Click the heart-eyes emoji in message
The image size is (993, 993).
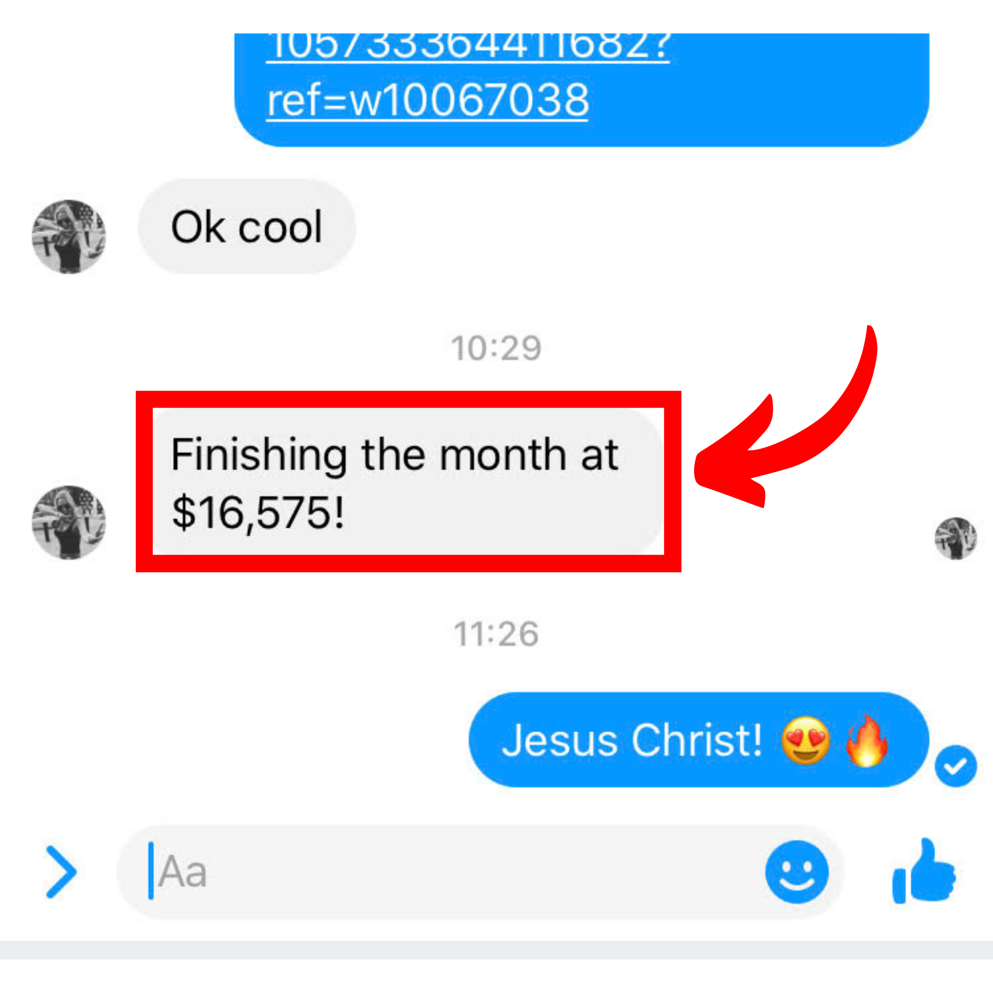805,741
